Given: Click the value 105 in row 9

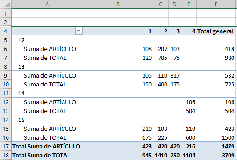Looking at the screenshot, I should (x=147, y=75).
